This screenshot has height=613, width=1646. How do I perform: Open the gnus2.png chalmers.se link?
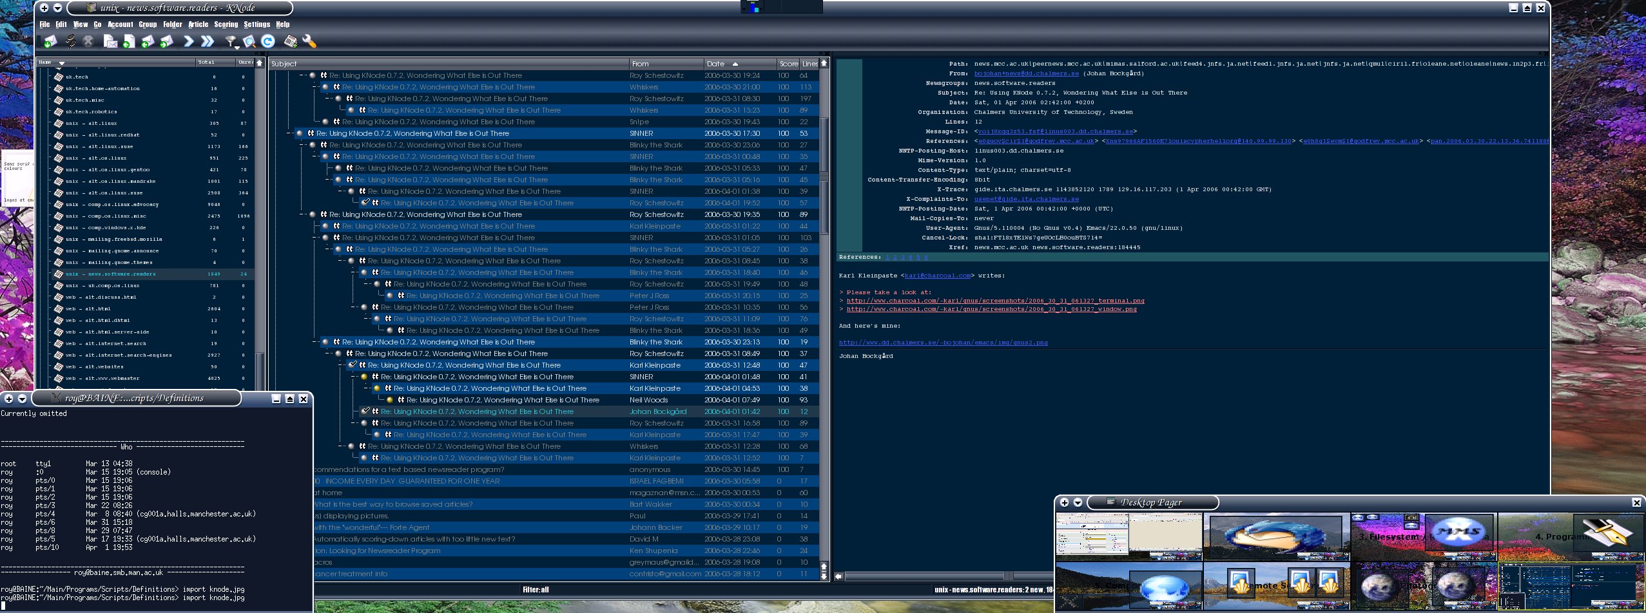[943, 343]
